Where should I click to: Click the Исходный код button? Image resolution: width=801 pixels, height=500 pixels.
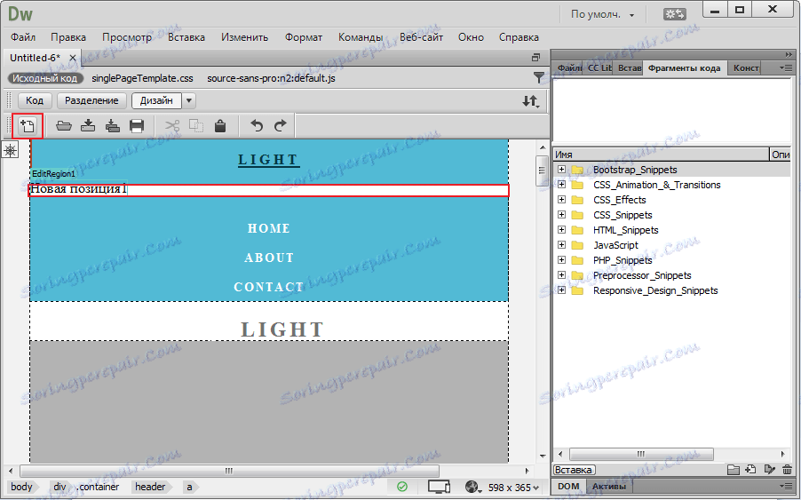coord(45,78)
